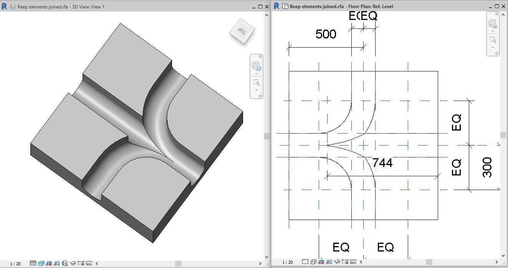Viewport: 508px width, 268px height.
Task: Toggle Show Crop Region in floor plan control bar
Action: pyautogui.click(x=329, y=262)
